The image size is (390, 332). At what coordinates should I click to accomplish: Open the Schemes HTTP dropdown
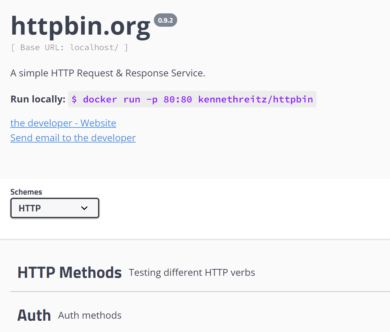55,208
